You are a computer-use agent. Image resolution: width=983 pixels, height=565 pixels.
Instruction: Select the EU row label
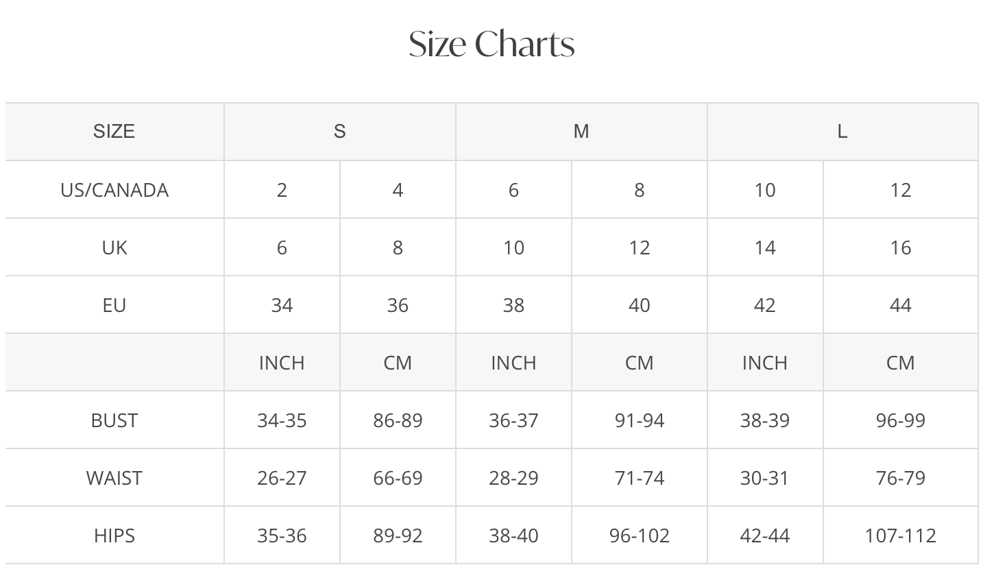pos(114,305)
